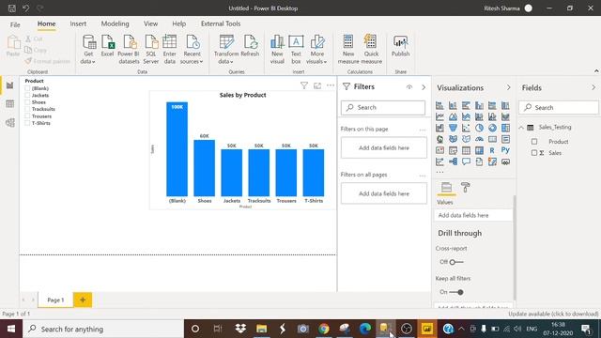This screenshot has height=338, width=601.
Task: Switch to Data view in left sidebar
Action: point(10,104)
